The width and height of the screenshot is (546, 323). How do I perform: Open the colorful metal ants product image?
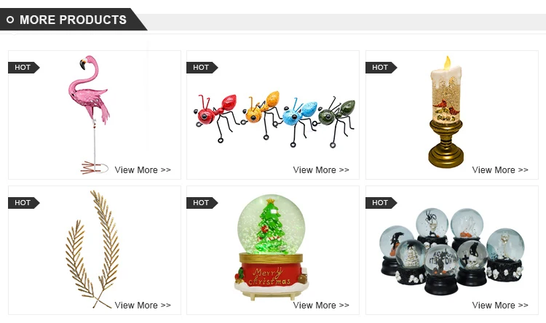(x=274, y=119)
